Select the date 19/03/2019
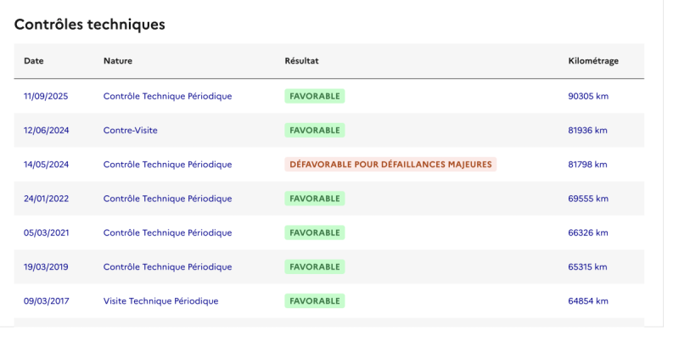This screenshot has width=679, height=342. [x=46, y=266]
